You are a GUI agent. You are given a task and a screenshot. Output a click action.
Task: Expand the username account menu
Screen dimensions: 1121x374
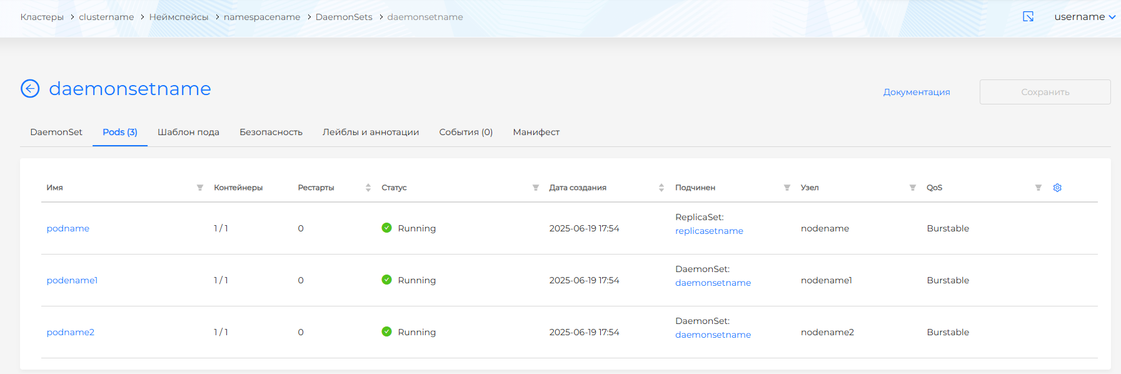click(x=1084, y=17)
